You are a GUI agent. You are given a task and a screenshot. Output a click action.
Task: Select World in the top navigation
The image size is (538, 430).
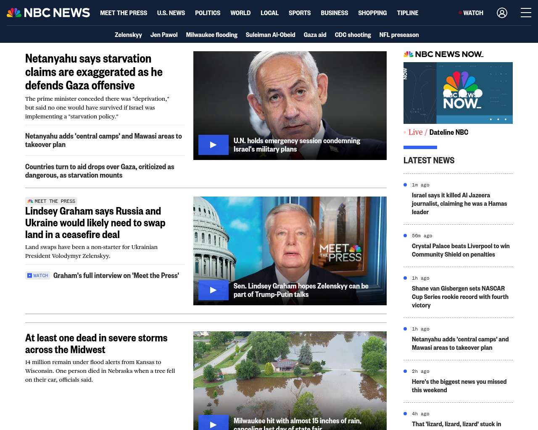coord(240,13)
